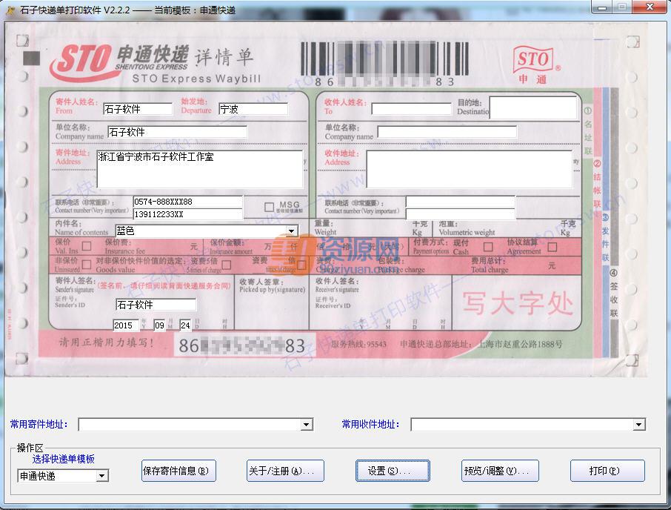Click the year field showing 2015
This screenshot has width=671, height=510.
point(126,325)
